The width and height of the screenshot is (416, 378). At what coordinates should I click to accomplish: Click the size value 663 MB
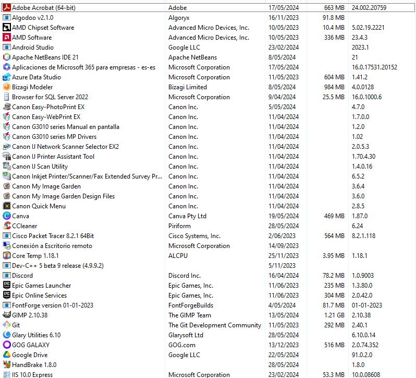tap(334, 8)
